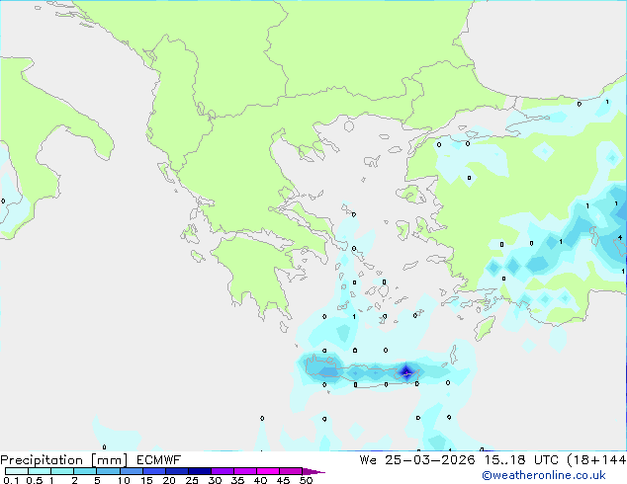Select the 35–40 mm legend color swatch
Viewport: 627px width, 484px height.
tap(244, 471)
